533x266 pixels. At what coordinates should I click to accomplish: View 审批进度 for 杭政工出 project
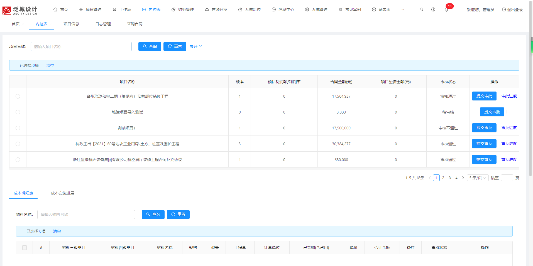coord(509,144)
